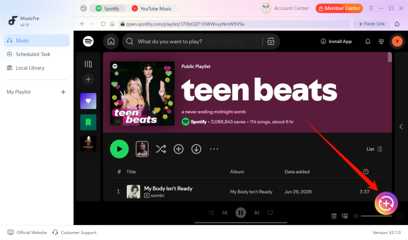Open Your Episodes in the library
Screen dimensions: 408x240
pos(88,122)
